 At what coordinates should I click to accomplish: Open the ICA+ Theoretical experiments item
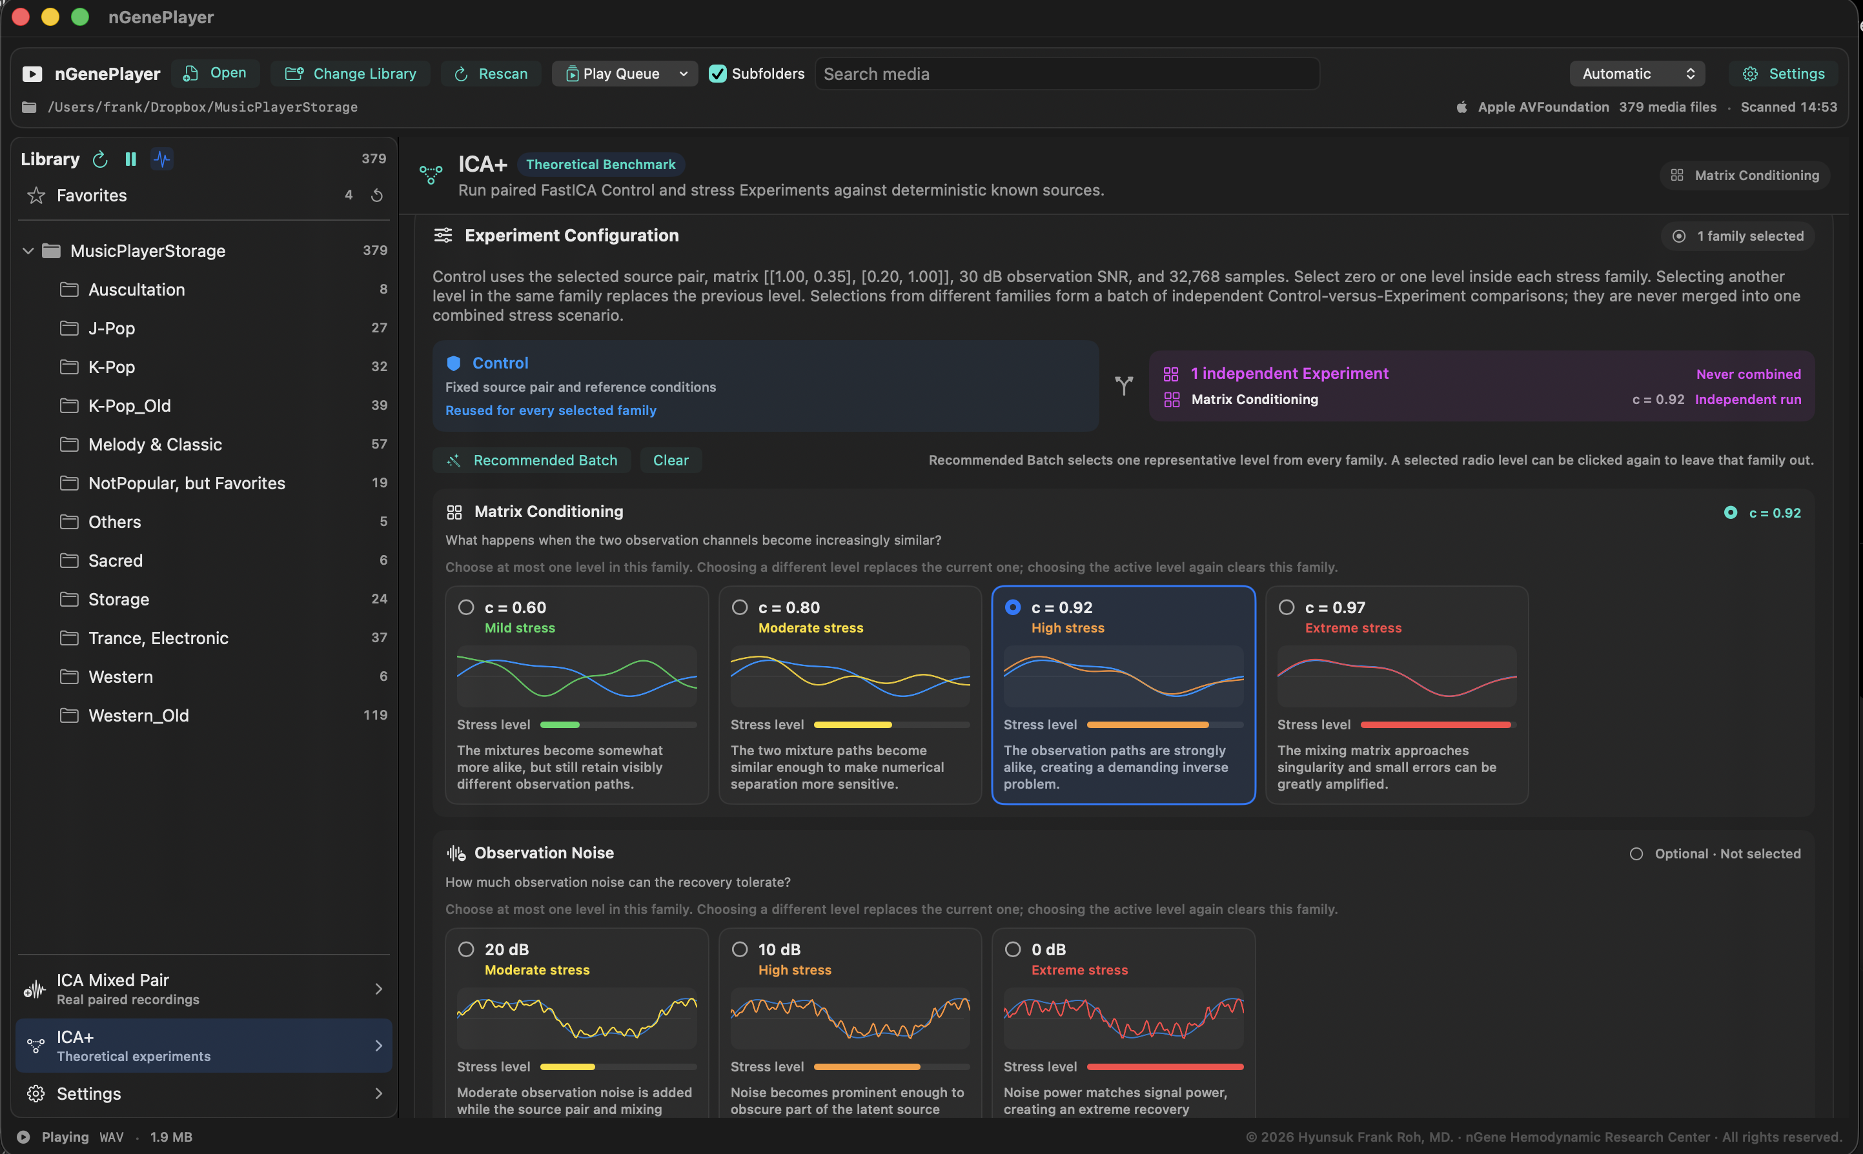click(x=204, y=1046)
